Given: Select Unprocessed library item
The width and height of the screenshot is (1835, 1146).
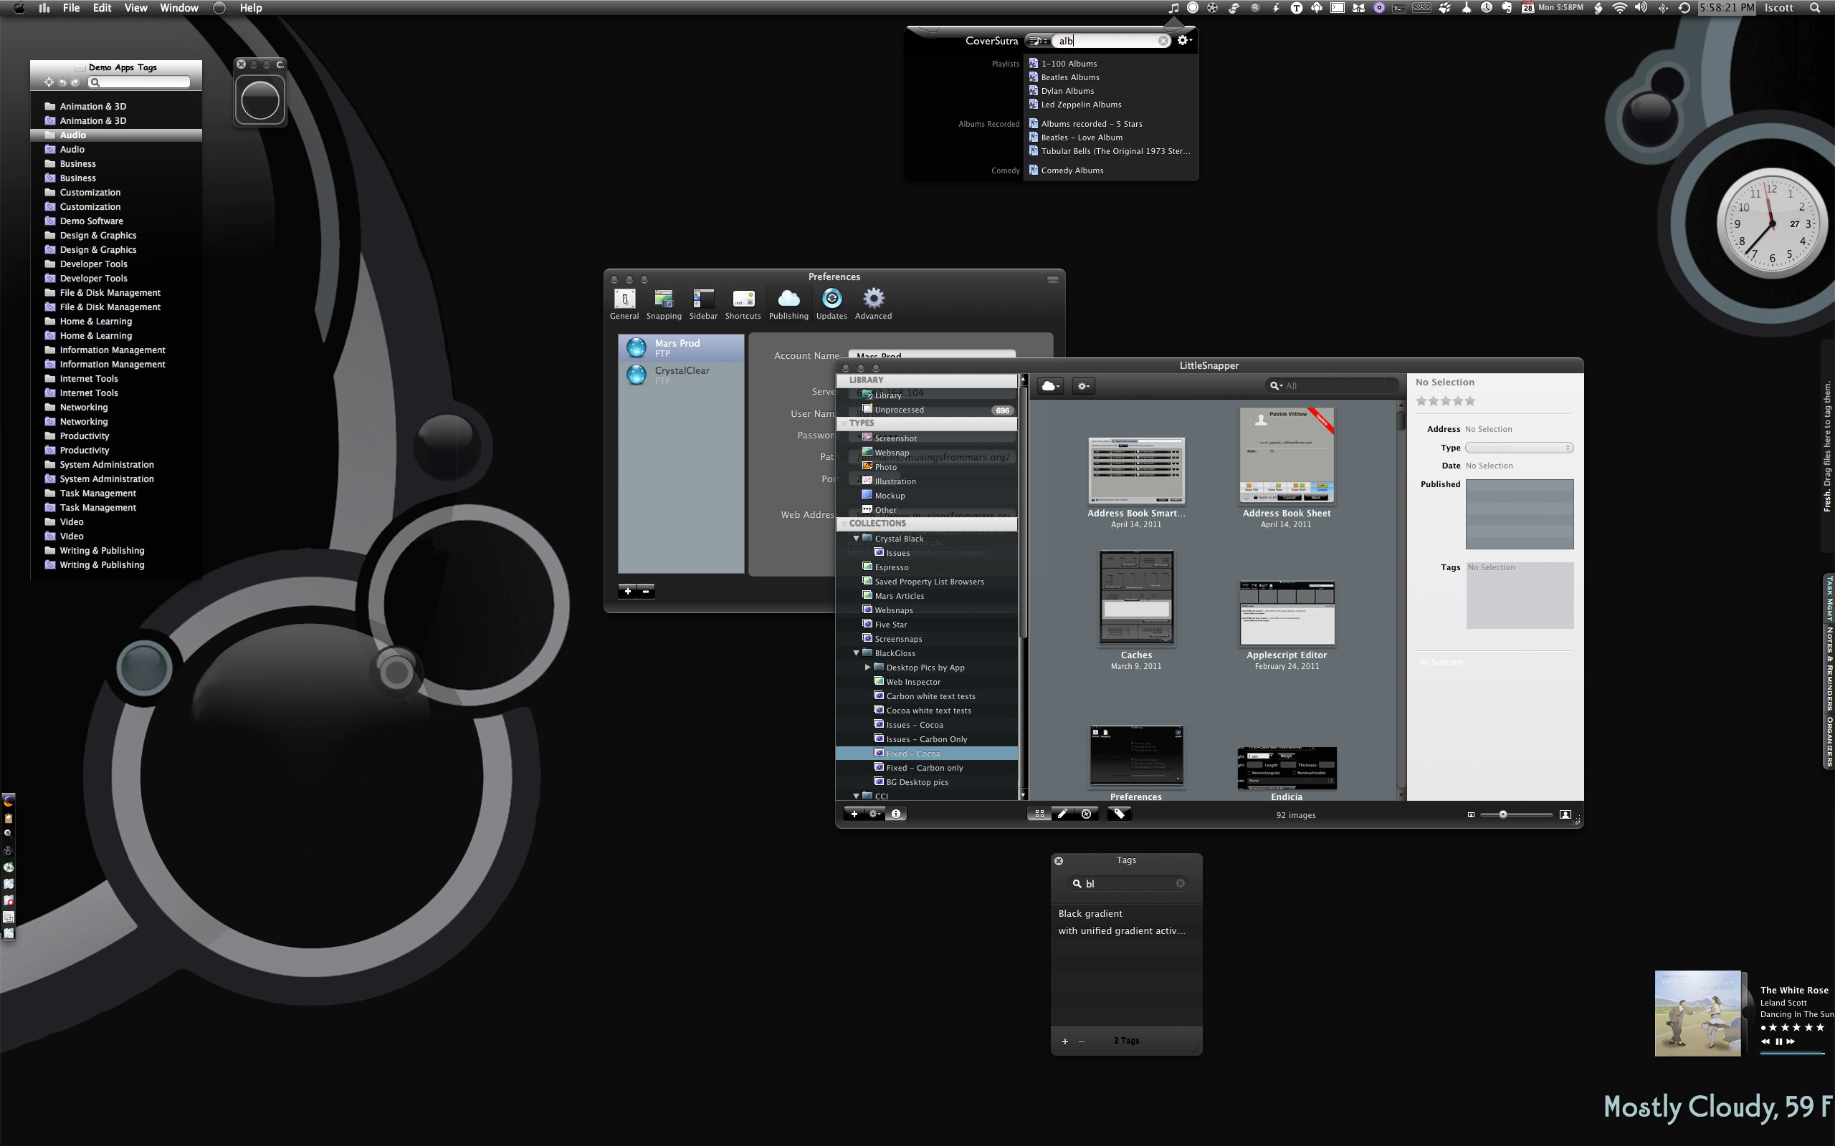Looking at the screenshot, I should [927, 410].
